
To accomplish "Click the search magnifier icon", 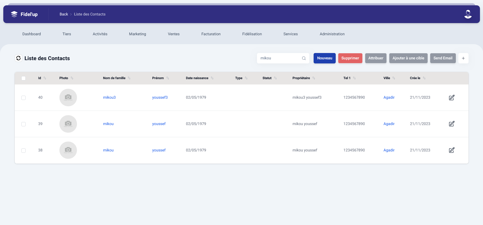I will click(x=304, y=58).
